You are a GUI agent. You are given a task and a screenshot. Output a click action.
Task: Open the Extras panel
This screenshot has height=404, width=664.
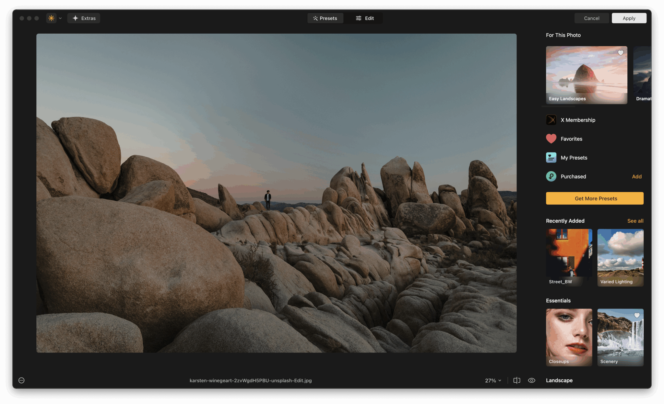(83, 18)
